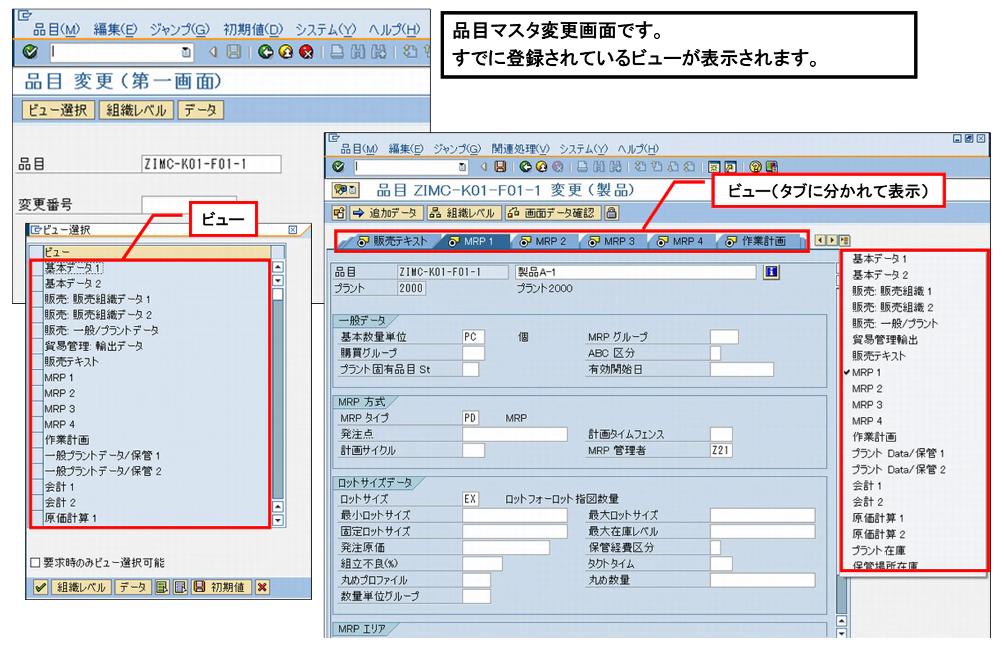Select 会計 1 row in ビュー選択 list

pyautogui.click(x=150, y=486)
